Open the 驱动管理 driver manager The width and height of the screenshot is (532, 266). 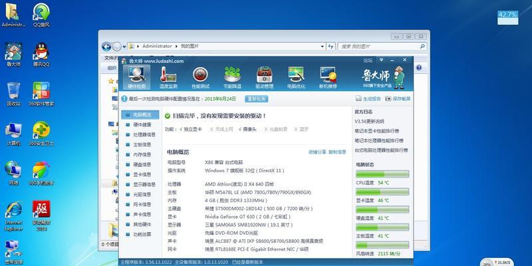(264, 77)
